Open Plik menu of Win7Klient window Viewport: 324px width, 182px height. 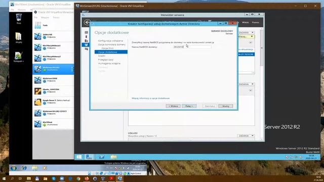[12, 10]
